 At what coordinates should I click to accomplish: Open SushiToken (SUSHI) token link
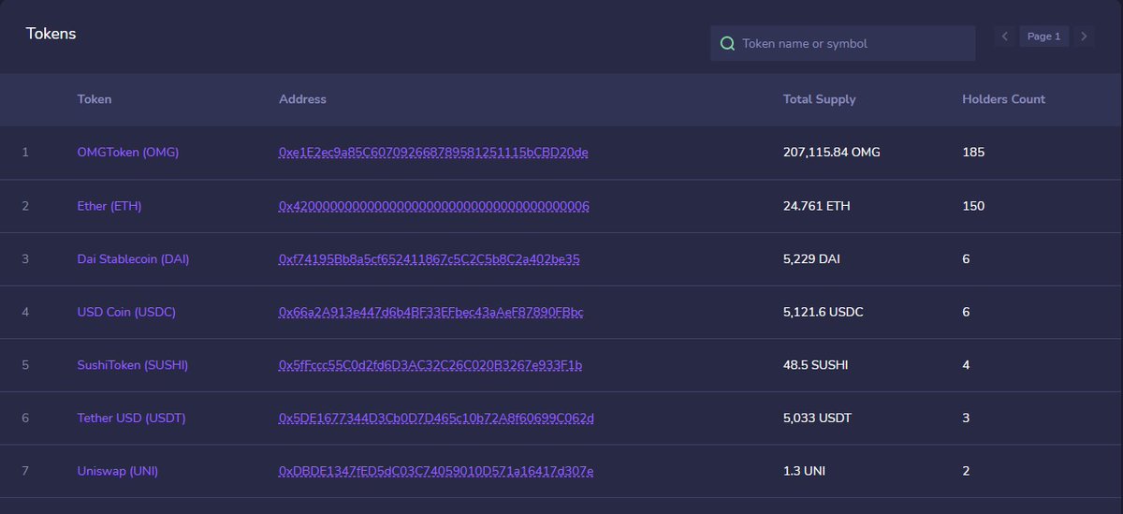pos(133,365)
